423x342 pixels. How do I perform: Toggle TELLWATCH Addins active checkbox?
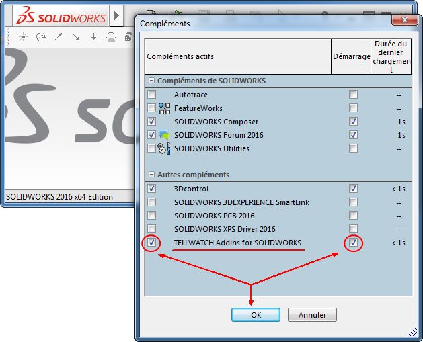(151, 243)
